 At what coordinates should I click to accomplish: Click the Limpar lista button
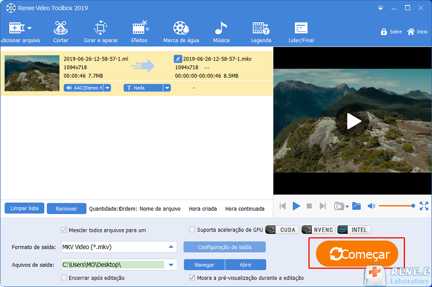click(x=24, y=208)
